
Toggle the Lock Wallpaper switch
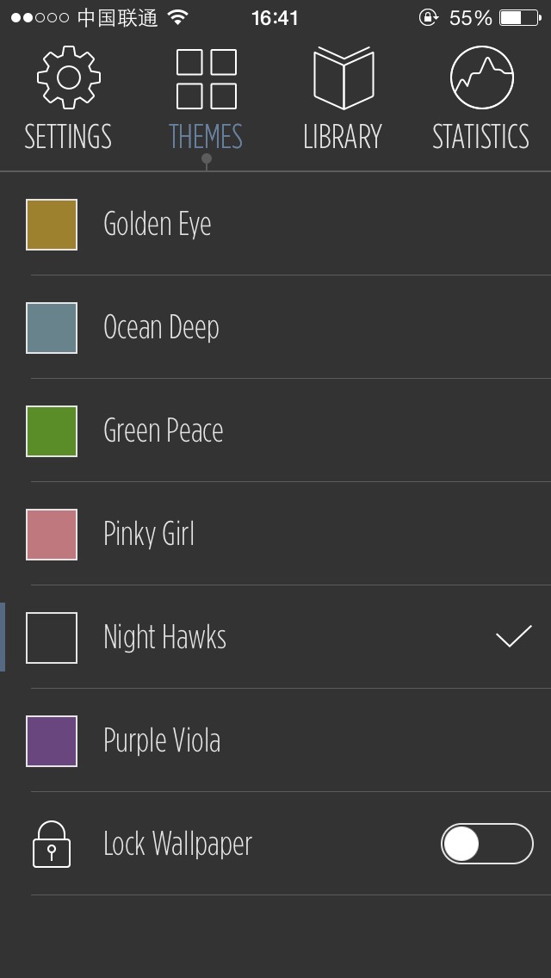(x=487, y=844)
